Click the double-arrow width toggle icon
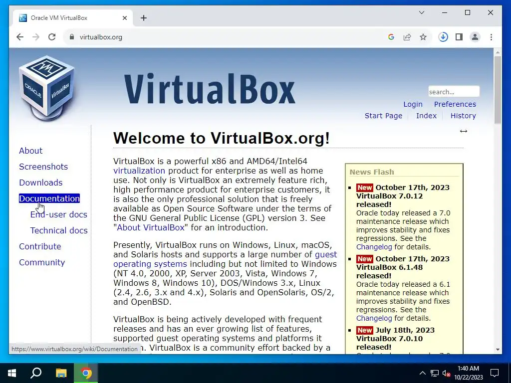 click(x=464, y=131)
